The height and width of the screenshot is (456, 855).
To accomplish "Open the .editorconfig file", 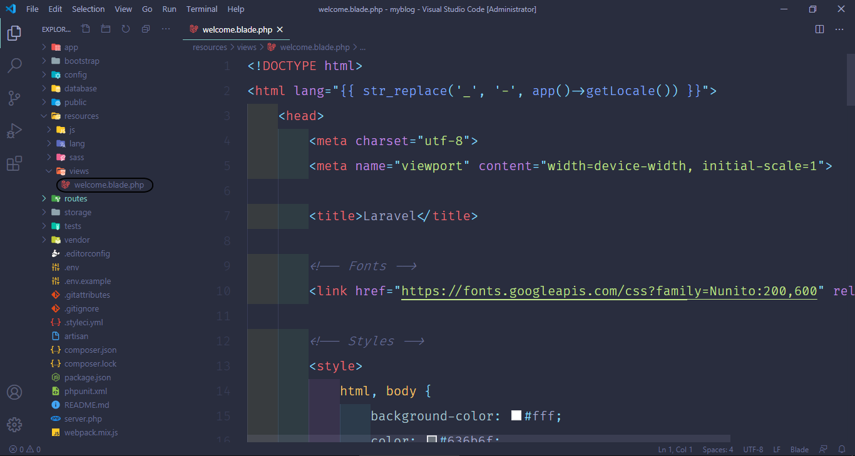I will click(x=87, y=253).
